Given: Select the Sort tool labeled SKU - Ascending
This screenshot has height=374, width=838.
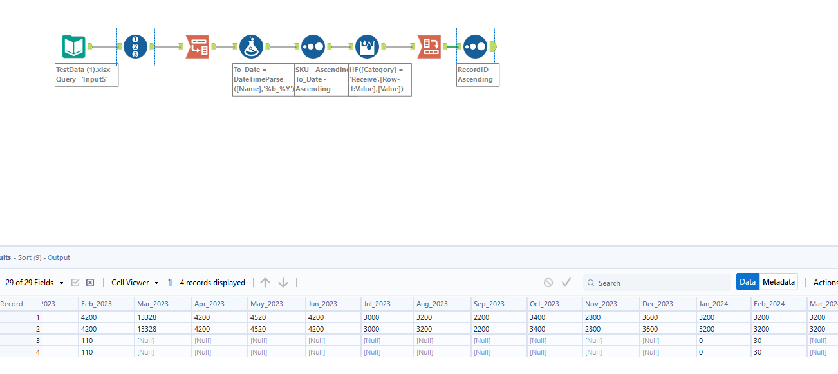Looking at the screenshot, I should pyautogui.click(x=312, y=46).
